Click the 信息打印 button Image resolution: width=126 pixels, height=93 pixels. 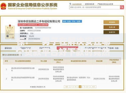click(111, 32)
